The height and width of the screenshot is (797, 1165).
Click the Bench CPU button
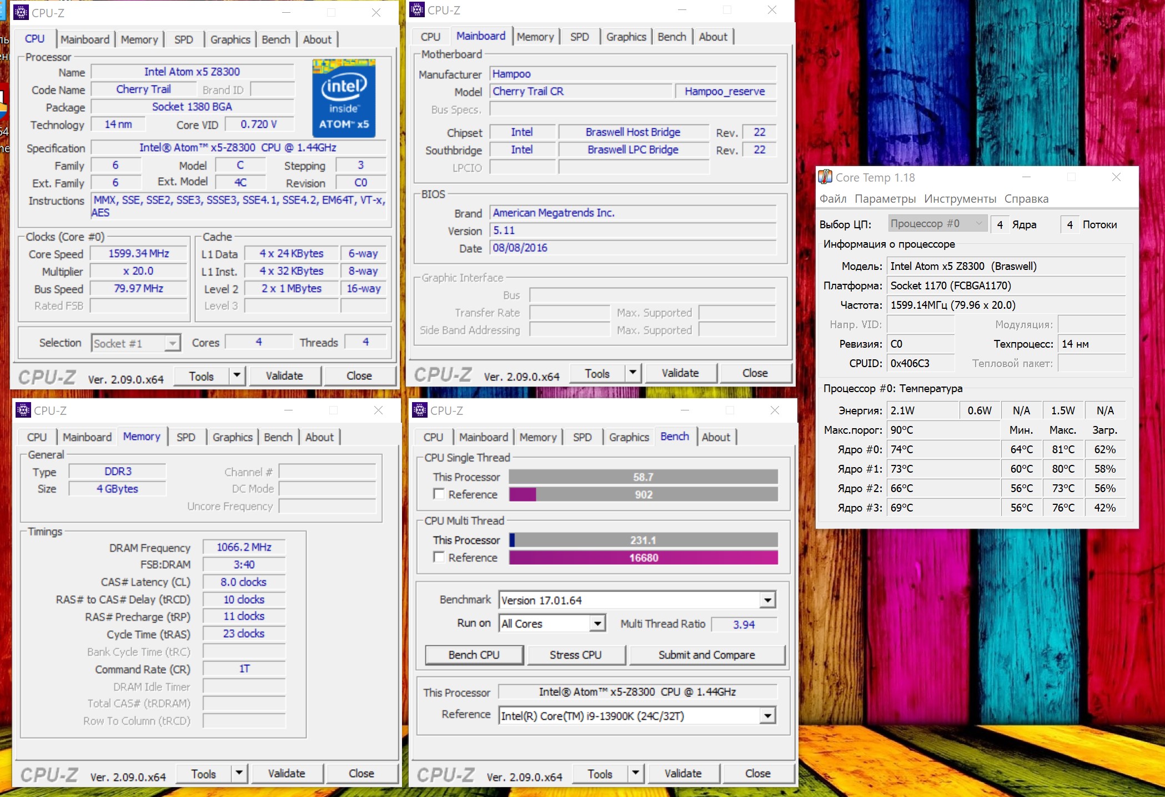click(x=474, y=655)
